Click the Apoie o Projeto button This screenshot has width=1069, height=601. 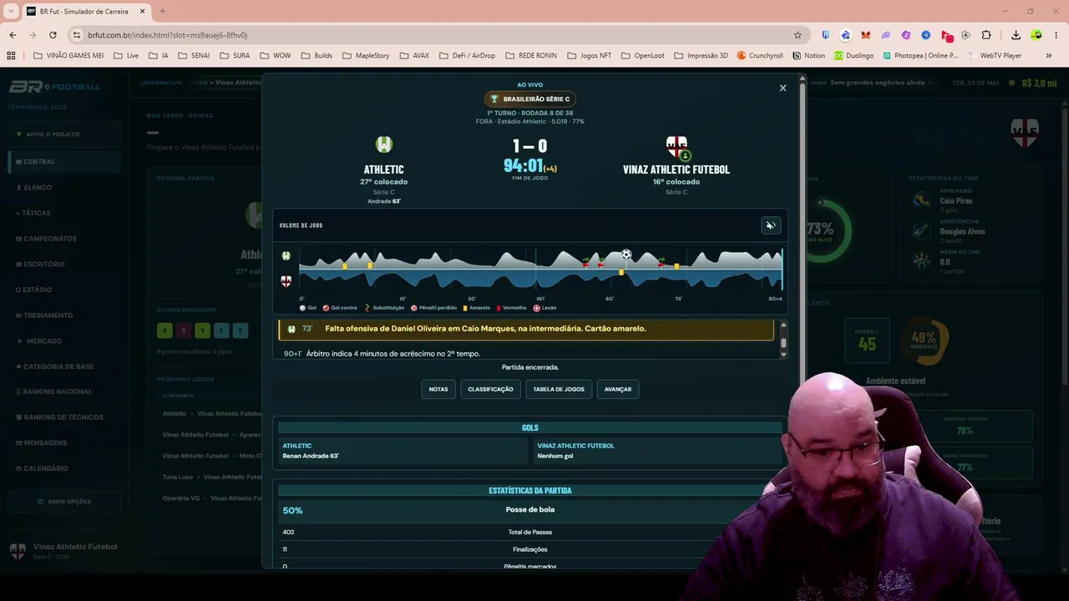64,134
